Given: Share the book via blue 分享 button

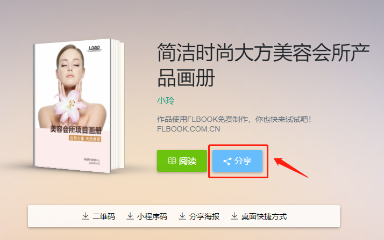Looking at the screenshot, I should [237, 161].
